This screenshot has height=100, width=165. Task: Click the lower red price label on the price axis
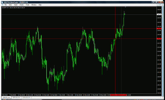159,39
